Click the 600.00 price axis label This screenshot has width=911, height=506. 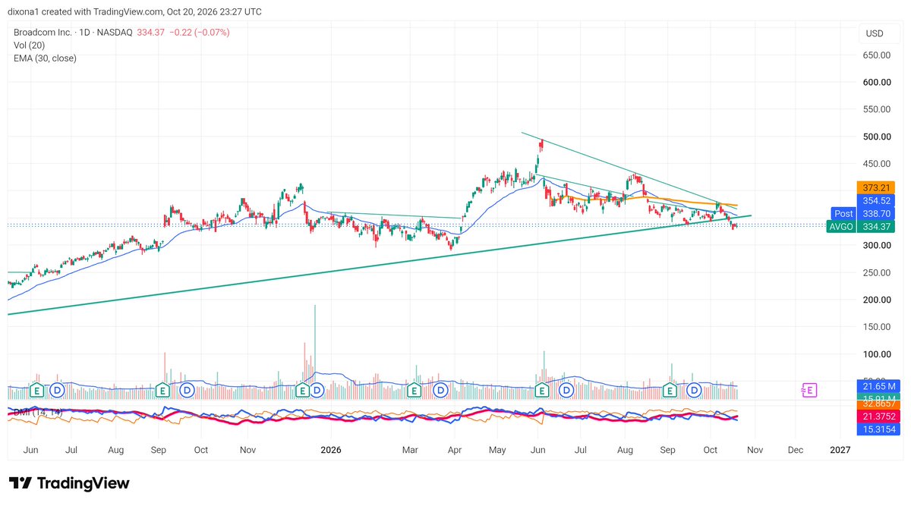875,83
